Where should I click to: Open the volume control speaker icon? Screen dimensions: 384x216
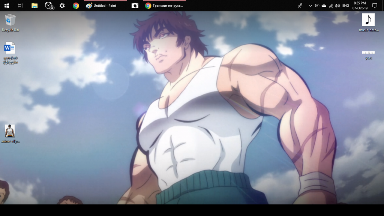(x=337, y=6)
